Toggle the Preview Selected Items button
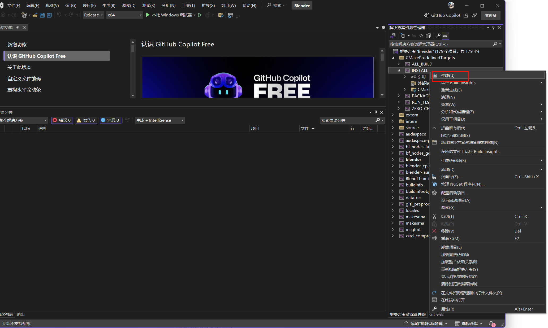548x328 pixels. point(446,36)
